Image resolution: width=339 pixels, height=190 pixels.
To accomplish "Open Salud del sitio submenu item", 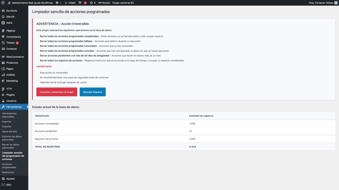I will 10,131.
